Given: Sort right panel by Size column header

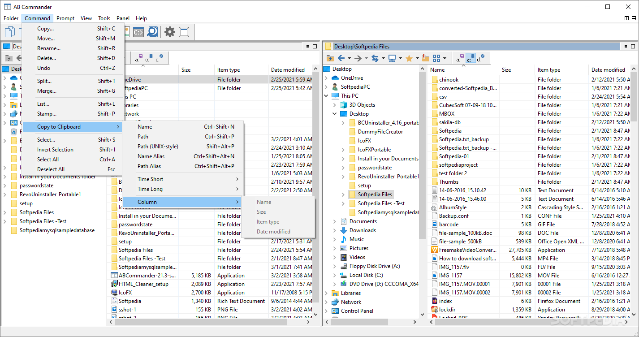Looking at the screenshot, I should 517,70.
